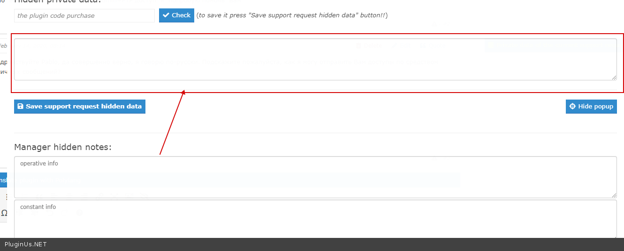
Task: Click Save support request hidden data button
Action: [x=80, y=107]
